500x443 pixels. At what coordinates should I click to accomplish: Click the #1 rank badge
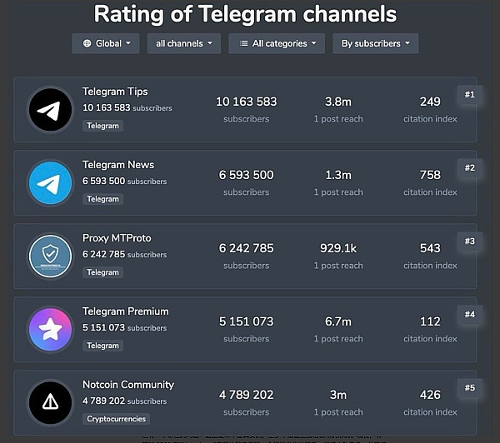[x=469, y=95]
